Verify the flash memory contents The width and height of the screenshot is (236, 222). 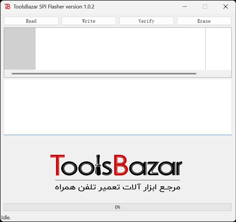pos(146,21)
